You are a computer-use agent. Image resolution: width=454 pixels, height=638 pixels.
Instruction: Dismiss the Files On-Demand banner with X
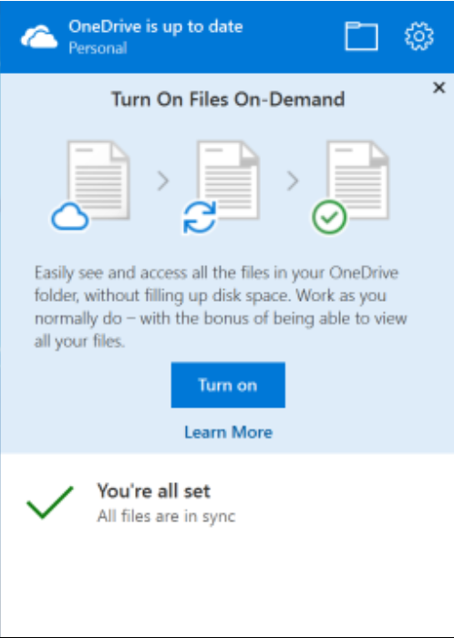tap(439, 87)
